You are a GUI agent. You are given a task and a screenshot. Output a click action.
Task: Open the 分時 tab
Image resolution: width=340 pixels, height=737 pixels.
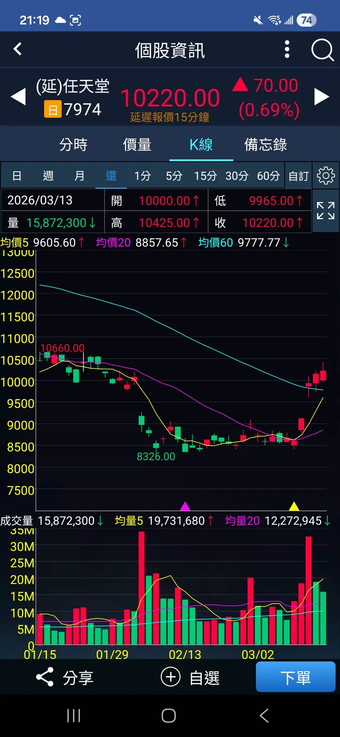pyautogui.click(x=73, y=144)
